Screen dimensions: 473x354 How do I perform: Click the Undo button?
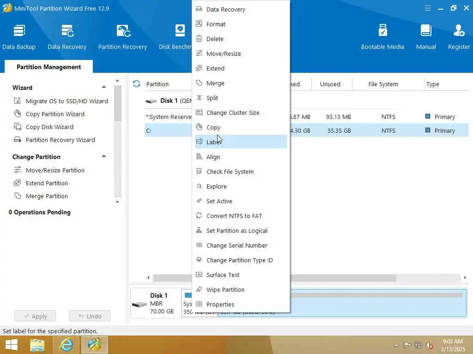[x=90, y=316]
